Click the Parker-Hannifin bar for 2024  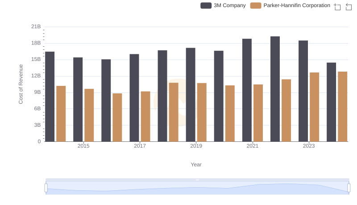pyautogui.click(x=343, y=107)
